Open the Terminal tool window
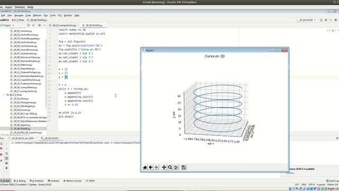The width and height of the screenshot is (339, 191). click(x=53, y=180)
